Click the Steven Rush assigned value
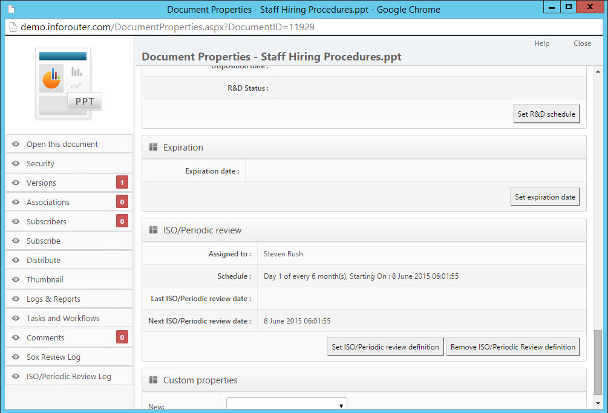Image resolution: width=608 pixels, height=413 pixels. click(x=283, y=254)
